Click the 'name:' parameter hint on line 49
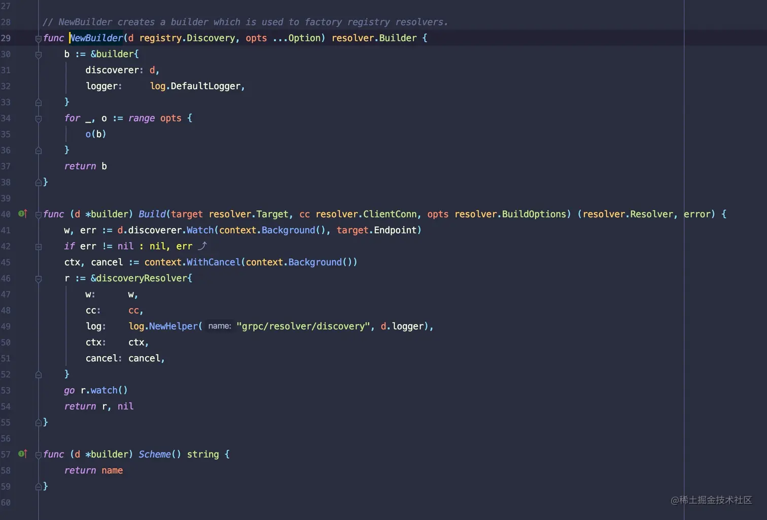The image size is (767, 520). (x=220, y=326)
